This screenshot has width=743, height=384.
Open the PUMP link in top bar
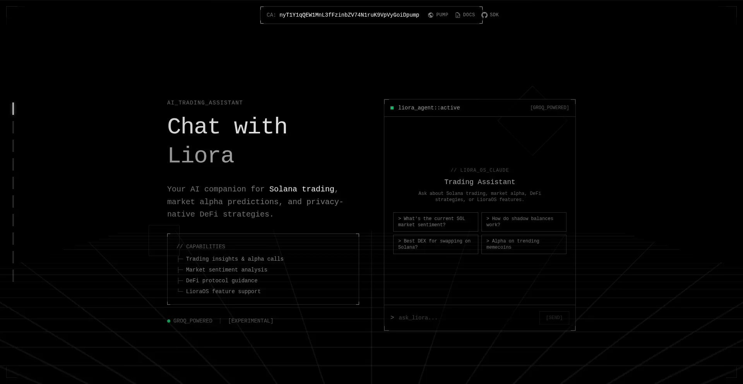442,15
